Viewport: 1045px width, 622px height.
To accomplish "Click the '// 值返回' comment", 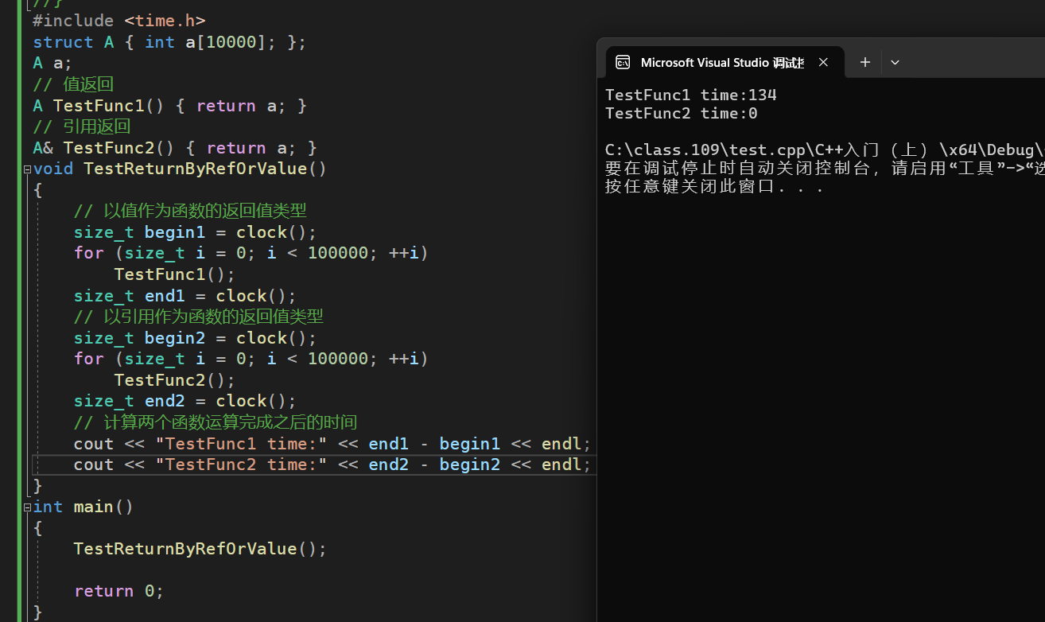I will 73,84.
